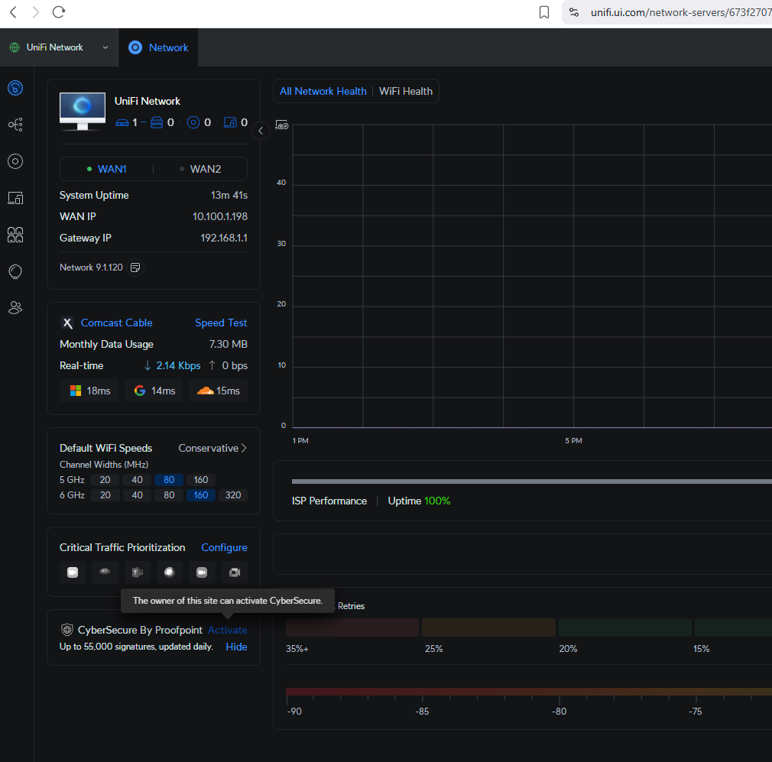Open the Admins and Users sidebar icon

(x=15, y=308)
